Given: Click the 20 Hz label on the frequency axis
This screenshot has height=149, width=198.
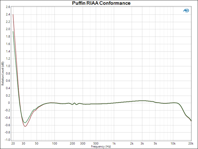Looking at the screenshot, I should tap(13, 144).
